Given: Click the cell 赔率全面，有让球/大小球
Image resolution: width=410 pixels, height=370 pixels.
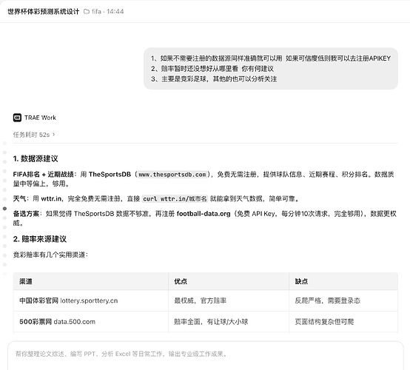Looking at the screenshot, I should pyautogui.click(x=229, y=322).
